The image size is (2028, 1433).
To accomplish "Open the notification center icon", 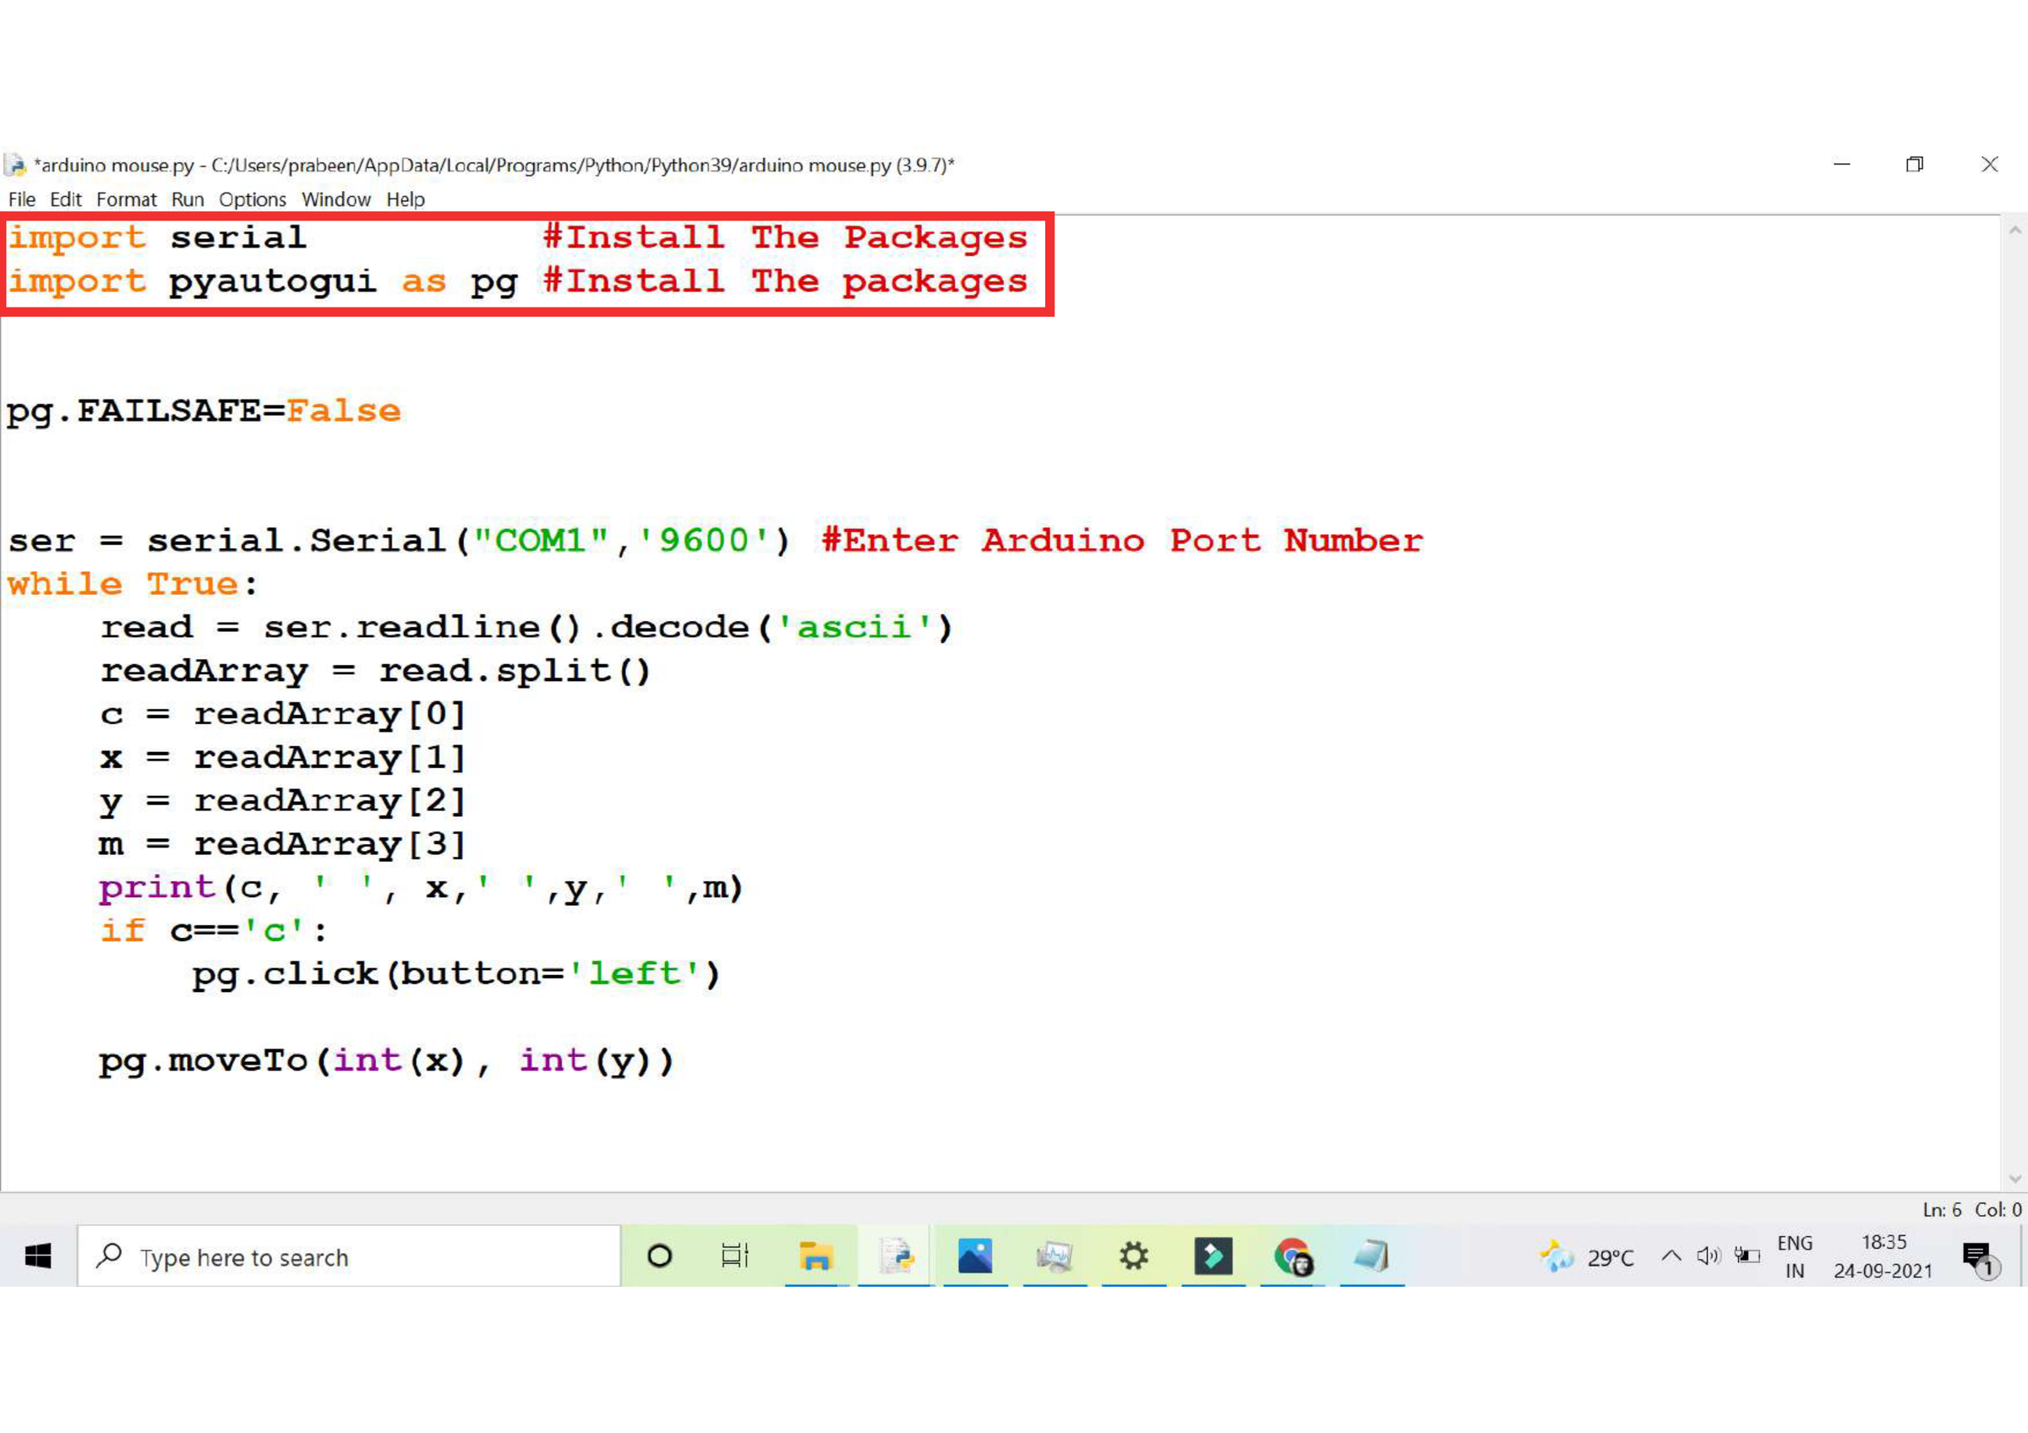I will point(1976,1256).
